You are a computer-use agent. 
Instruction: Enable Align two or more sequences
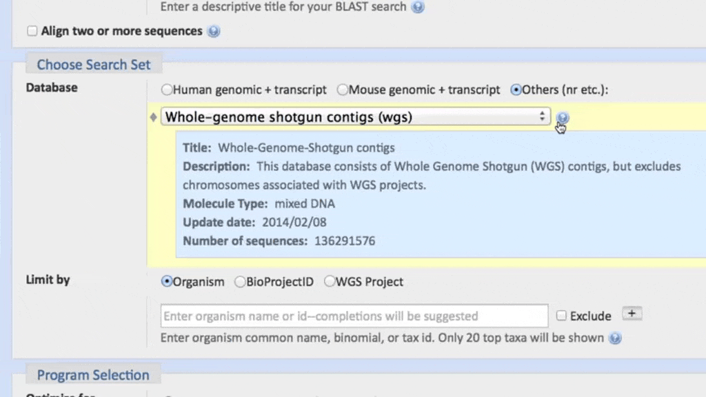click(32, 31)
